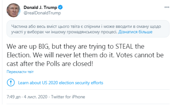Click the exclamation mark circle icon

tap(11, 82)
